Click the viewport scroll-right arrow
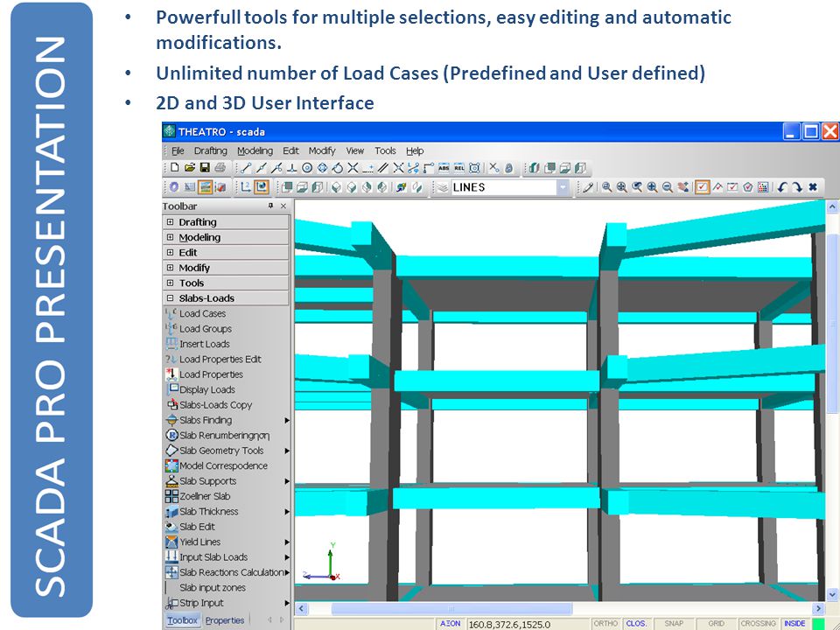The image size is (840, 630). [x=818, y=609]
